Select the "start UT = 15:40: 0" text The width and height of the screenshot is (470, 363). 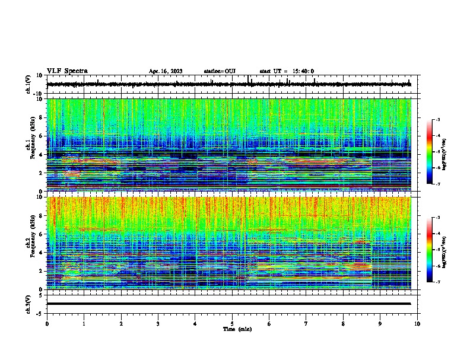[287, 71]
